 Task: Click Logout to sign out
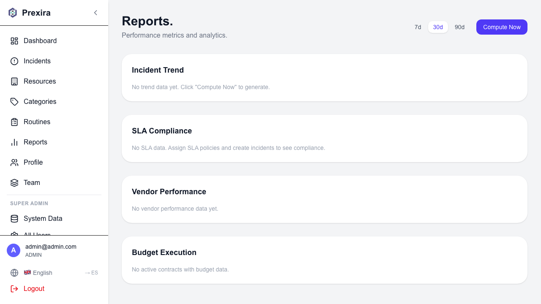pos(34,288)
